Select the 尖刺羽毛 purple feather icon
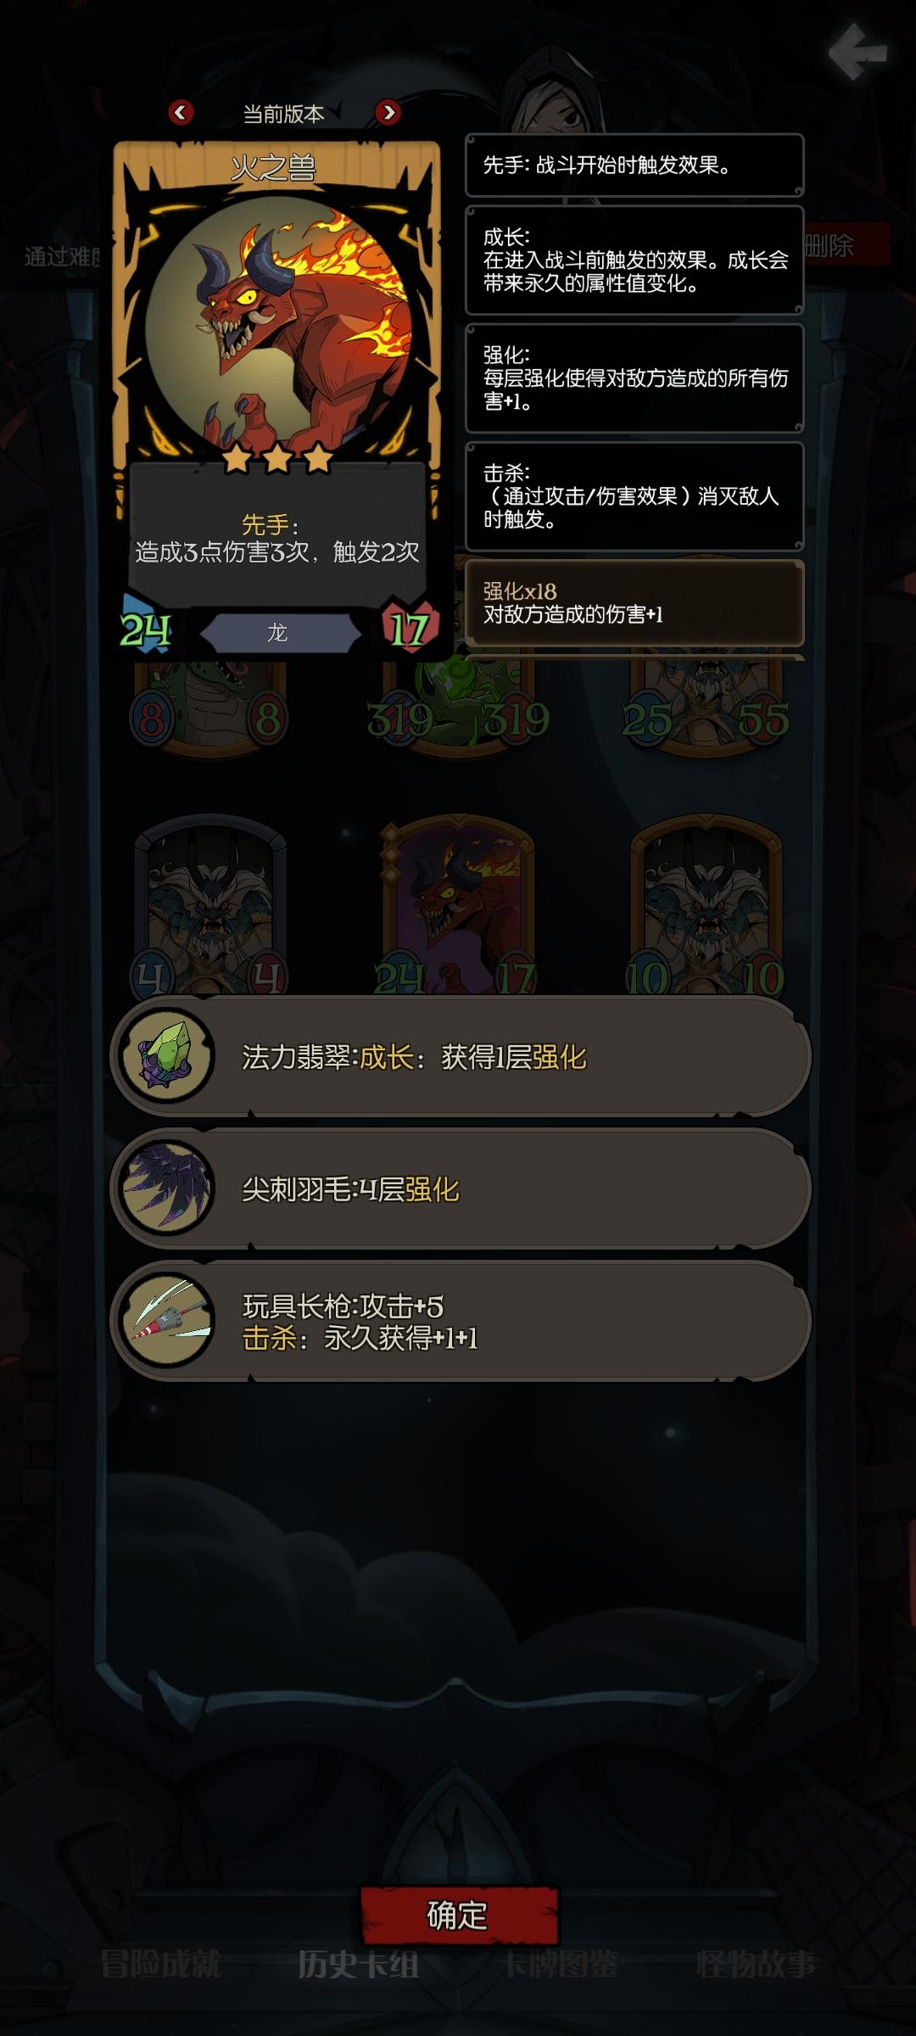 coord(167,1188)
